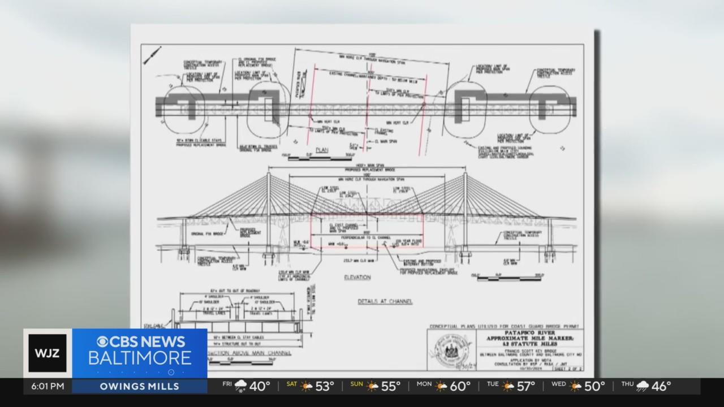Viewport: 724px width, 407px height.
Task: Select the OWINGS MILLS location label
Action: [x=140, y=387]
